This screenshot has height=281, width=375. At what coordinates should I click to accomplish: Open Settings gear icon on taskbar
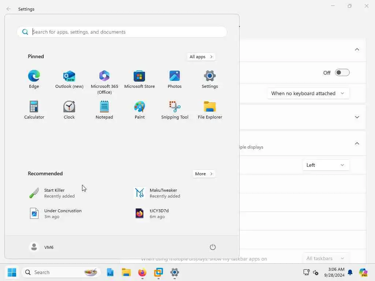tap(175, 272)
